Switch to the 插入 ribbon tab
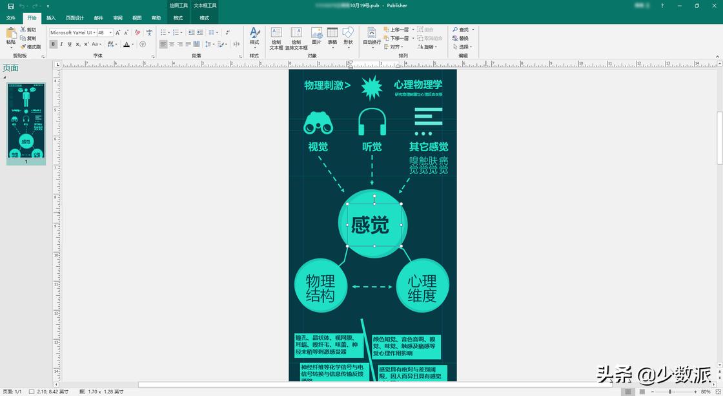This screenshot has width=723, height=396. pyautogui.click(x=51, y=17)
